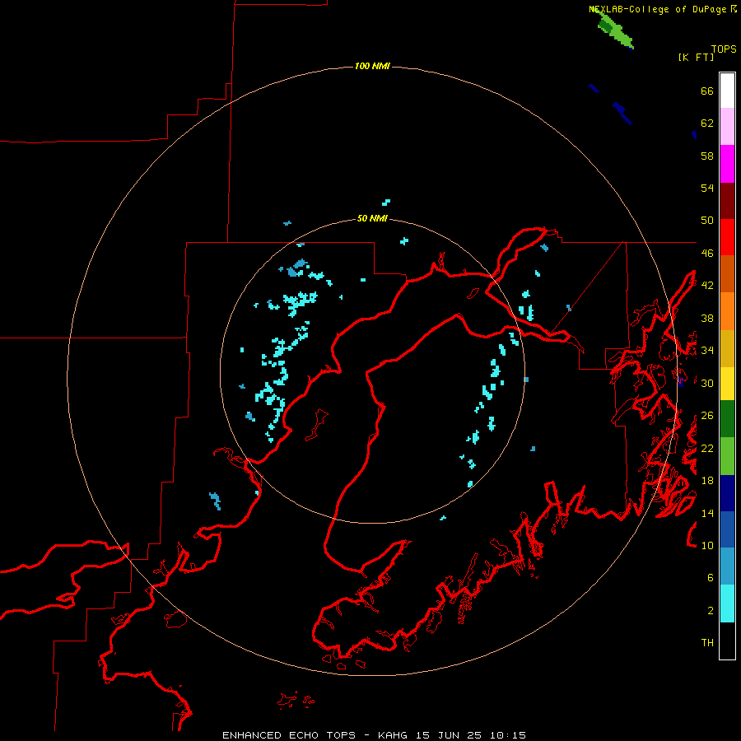Click the NEXLAB-College of DuPage text
The width and height of the screenshot is (741, 741).
point(657,9)
